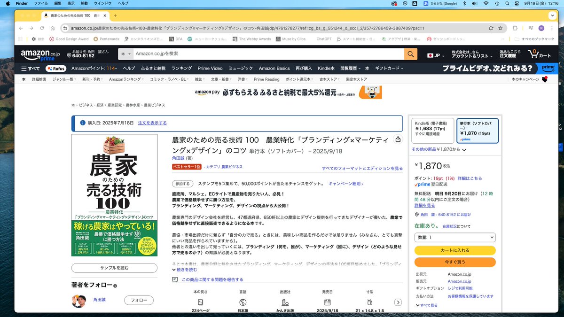Screen dimensions: 564x317
Task: Click the heart wishlist icon by 本のキャンペーン
Action: 545,79
